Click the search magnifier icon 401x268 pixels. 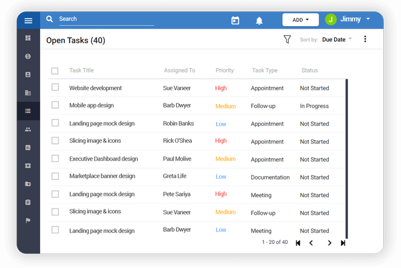pos(49,19)
